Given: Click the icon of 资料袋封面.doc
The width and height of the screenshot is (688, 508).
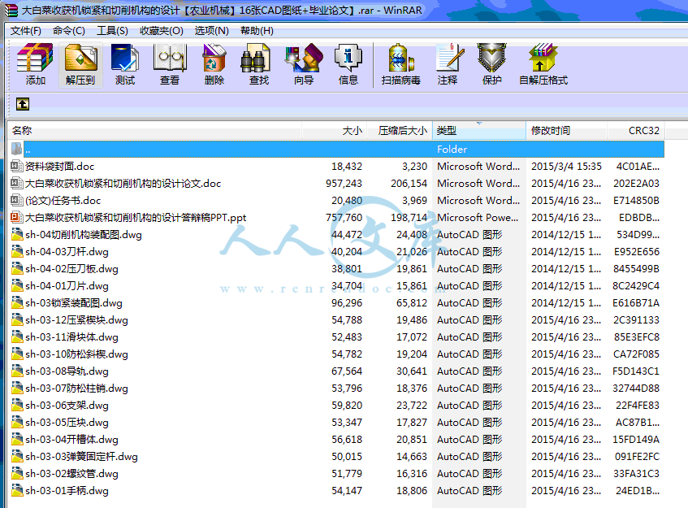Looking at the screenshot, I should point(17,166).
